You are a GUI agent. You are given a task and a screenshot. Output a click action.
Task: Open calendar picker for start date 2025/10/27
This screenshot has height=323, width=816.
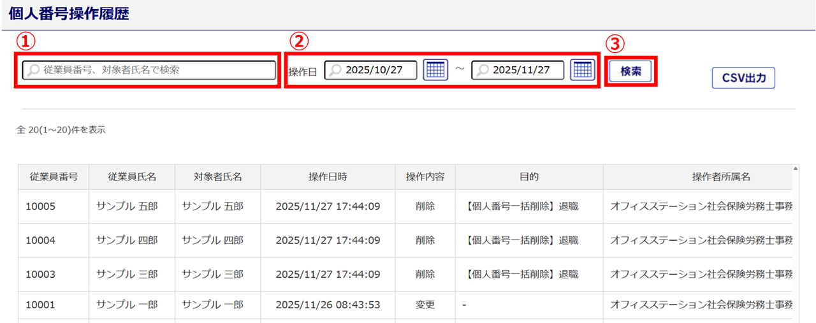click(435, 69)
